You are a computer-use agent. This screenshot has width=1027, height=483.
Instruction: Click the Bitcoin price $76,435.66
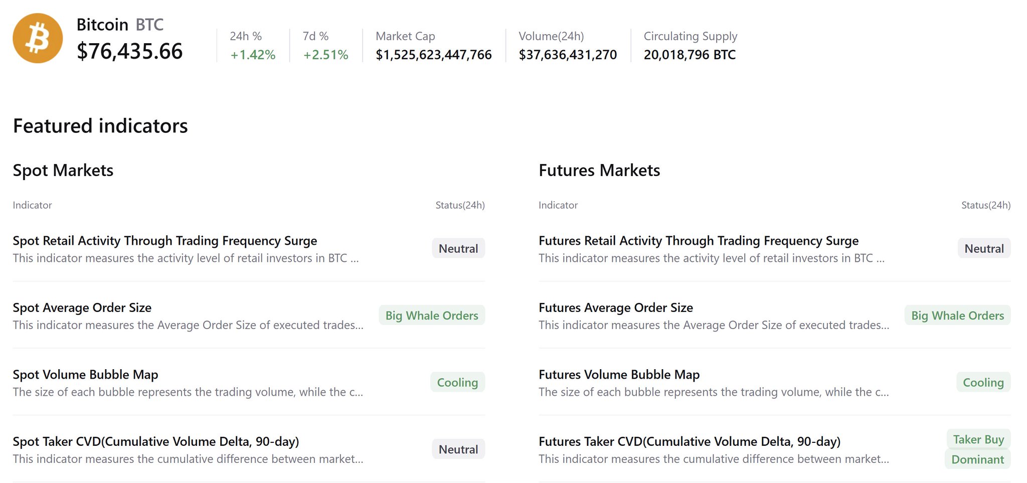[129, 51]
